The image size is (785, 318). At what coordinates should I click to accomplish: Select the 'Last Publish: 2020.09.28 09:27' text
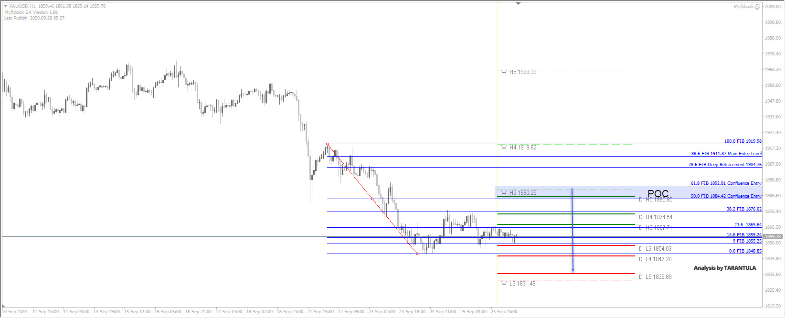click(x=34, y=18)
